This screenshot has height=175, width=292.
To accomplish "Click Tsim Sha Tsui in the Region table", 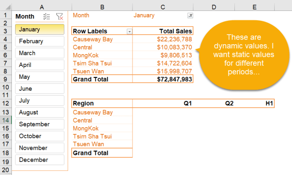I will coord(102,136).
